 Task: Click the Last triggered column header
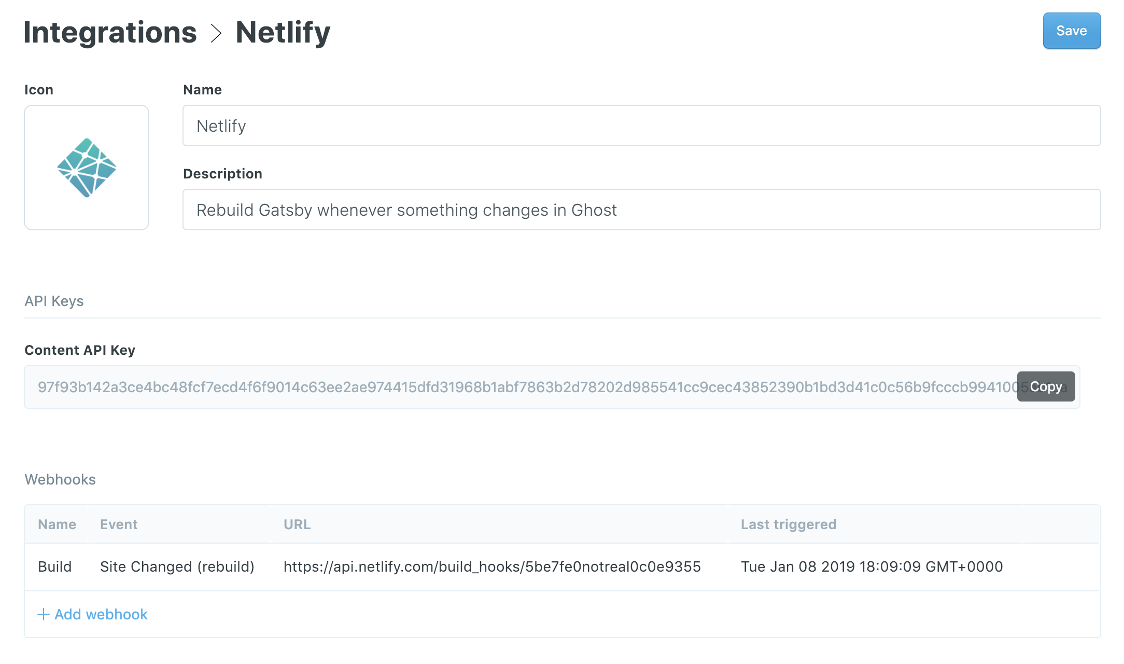(x=788, y=524)
